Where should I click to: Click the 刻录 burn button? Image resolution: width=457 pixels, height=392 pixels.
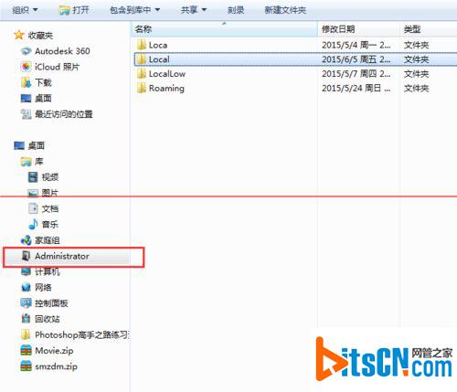[236, 10]
